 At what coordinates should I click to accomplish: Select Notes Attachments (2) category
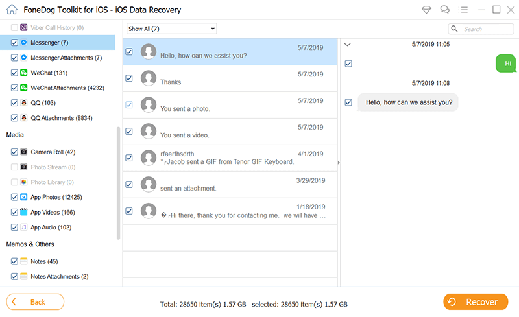point(60,276)
